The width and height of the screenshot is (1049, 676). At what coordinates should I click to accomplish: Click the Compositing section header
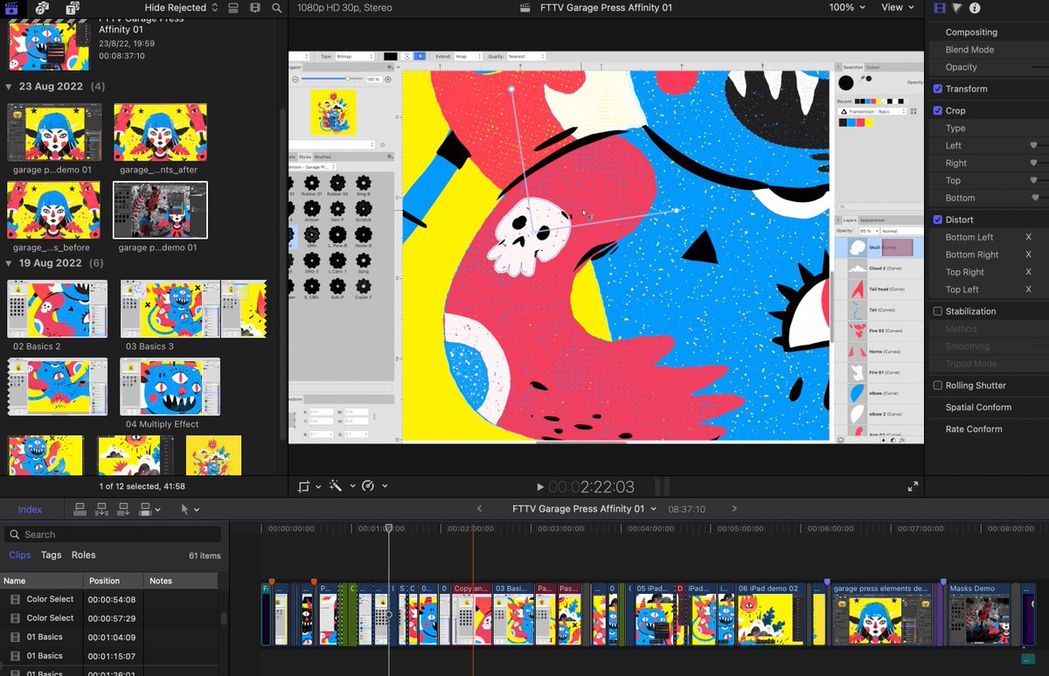[x=971, y=32]
